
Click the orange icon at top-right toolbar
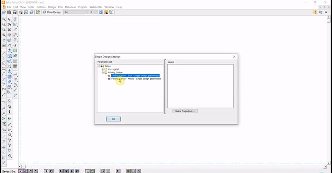point(315,12)
